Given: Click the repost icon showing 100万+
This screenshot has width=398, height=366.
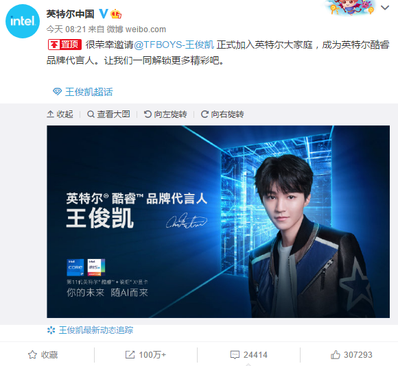Looking at the screenshot, I should tap(145, 354).
